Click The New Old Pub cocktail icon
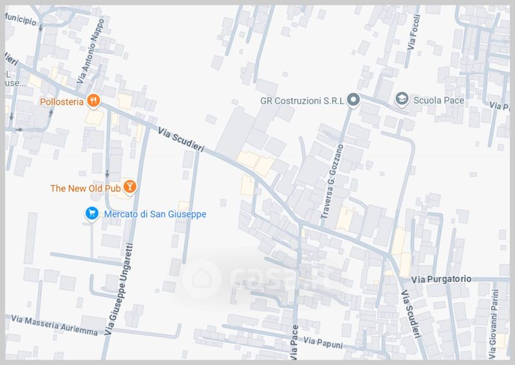Screen dimensions: 515x365 (x=130, y=187)
